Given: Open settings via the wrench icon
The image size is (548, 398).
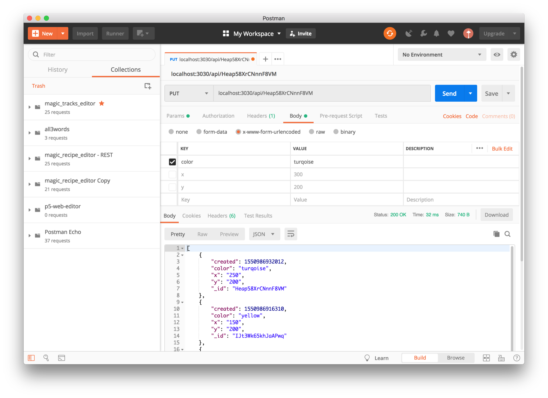Looking at the screenshot, I should [x=423, y=33].
